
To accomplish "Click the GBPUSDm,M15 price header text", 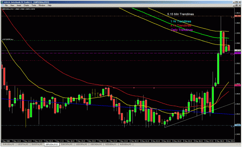I will pyautogui.click(x=18, y=9).
